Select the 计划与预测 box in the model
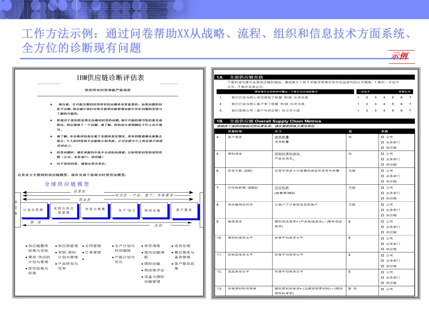 click(33, 210)
